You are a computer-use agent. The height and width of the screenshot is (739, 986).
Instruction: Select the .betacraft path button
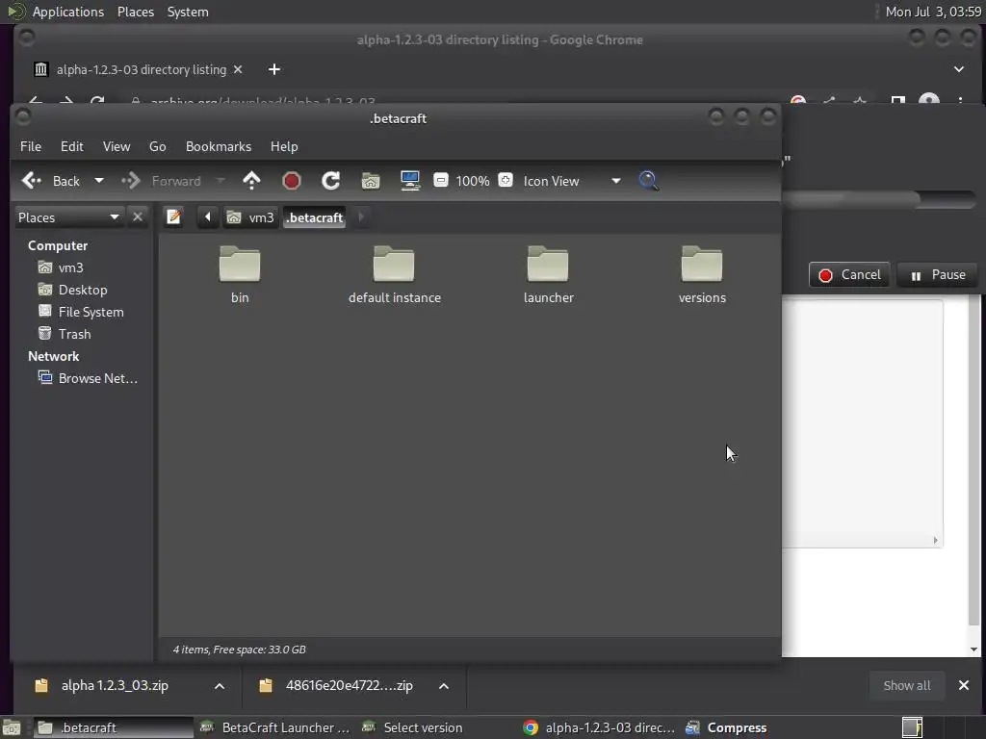[x=315, y=217]
